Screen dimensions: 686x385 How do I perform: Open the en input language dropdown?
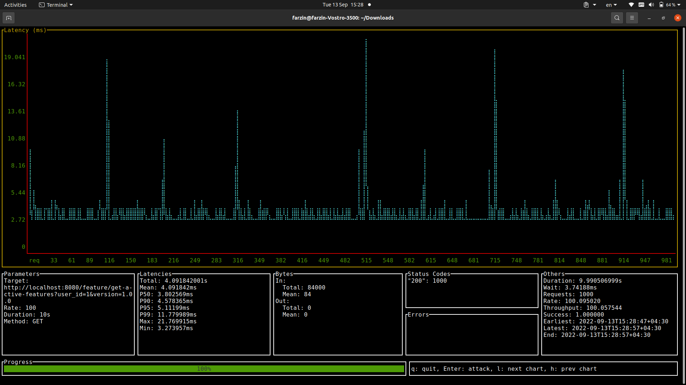tap(611, 5)
